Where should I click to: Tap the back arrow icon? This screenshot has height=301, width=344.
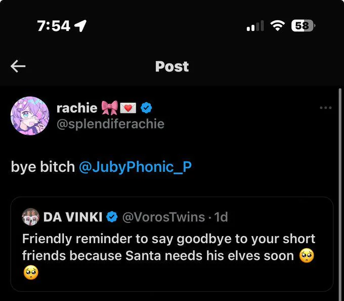point(18,66)
